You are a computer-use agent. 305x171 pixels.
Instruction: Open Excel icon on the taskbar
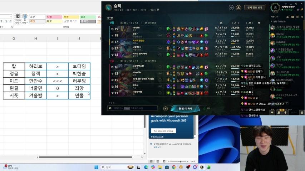[209, 167]
